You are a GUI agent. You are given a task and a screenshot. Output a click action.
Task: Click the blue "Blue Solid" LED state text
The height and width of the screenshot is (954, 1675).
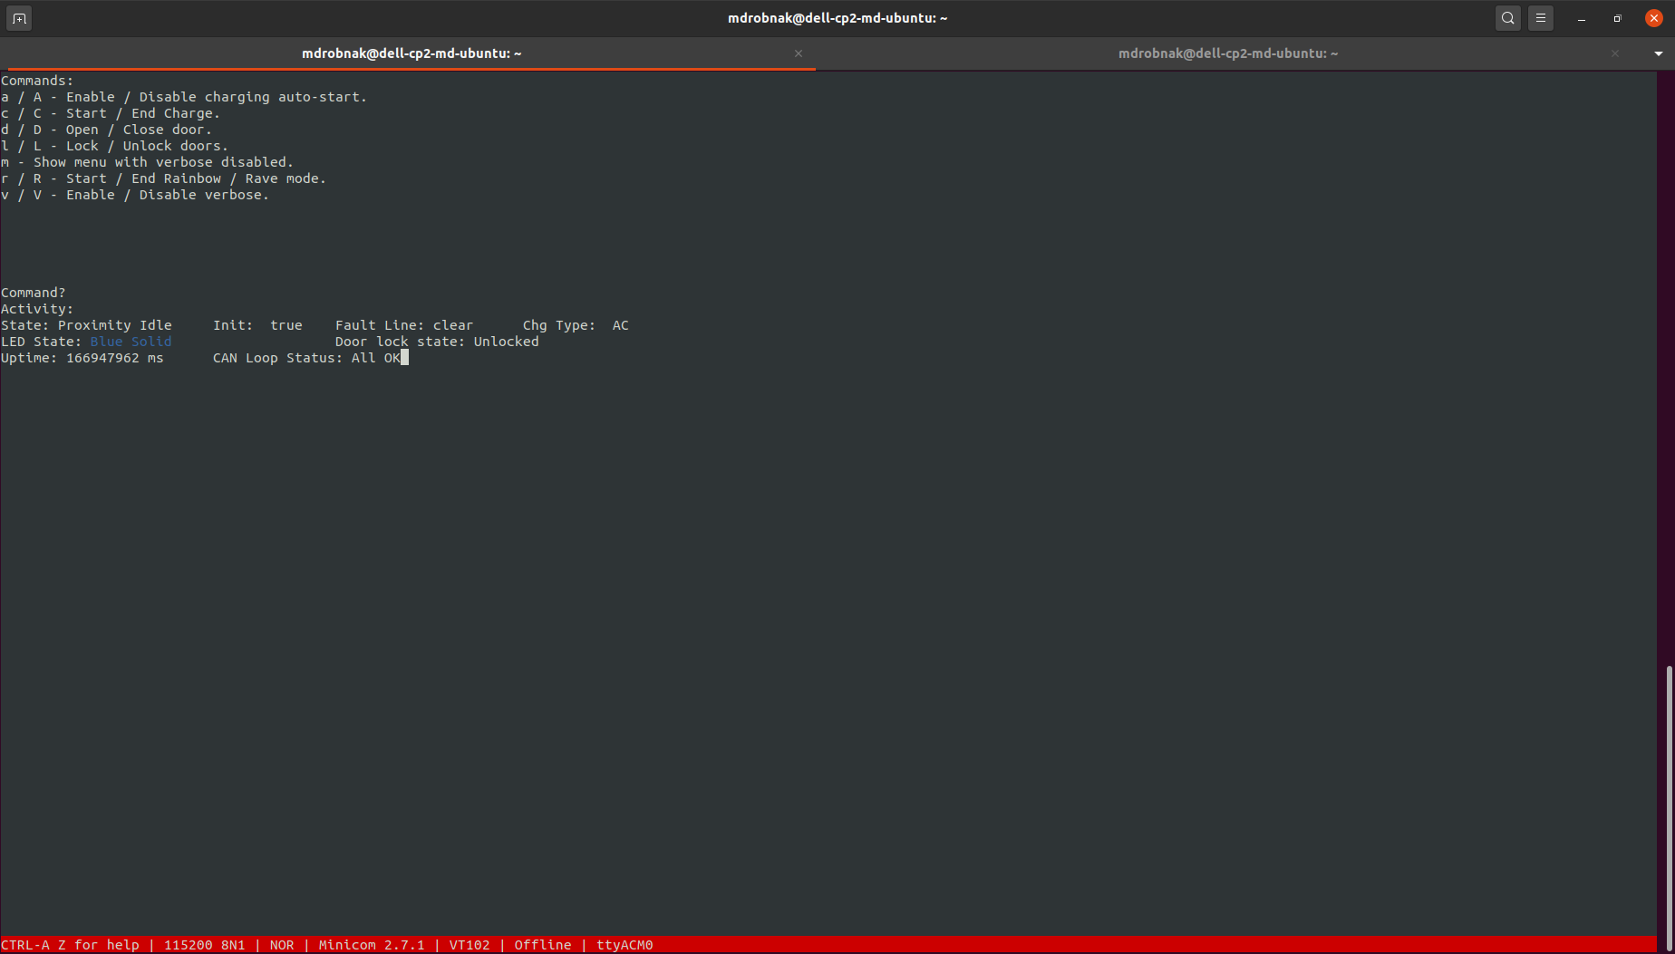[x=131, y=342]
